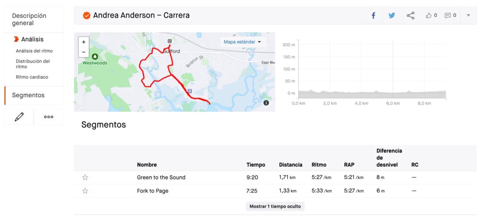Open the Descripción general tab

pos(29,19)
